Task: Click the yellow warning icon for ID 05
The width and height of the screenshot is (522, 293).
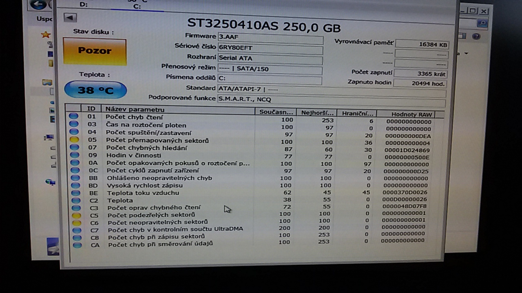Action: coord(74,140)
